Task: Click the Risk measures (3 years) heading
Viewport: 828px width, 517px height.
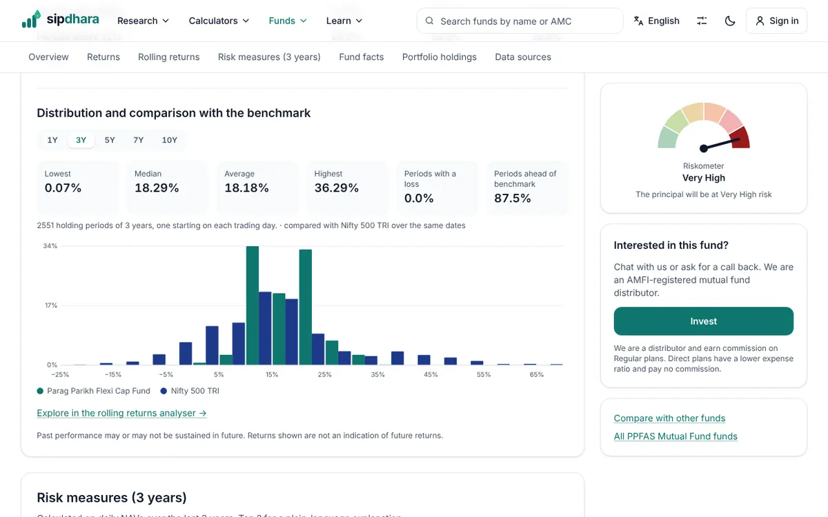Action: click(x=112, y=498)
